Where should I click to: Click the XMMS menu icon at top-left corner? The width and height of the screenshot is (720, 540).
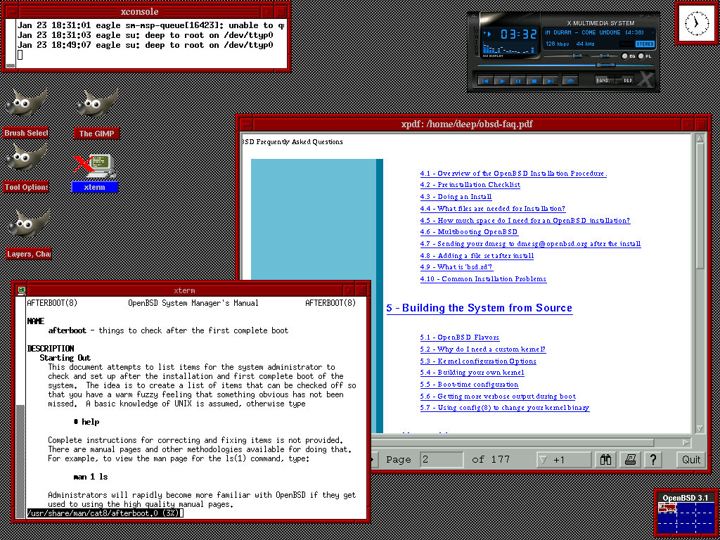473,17
